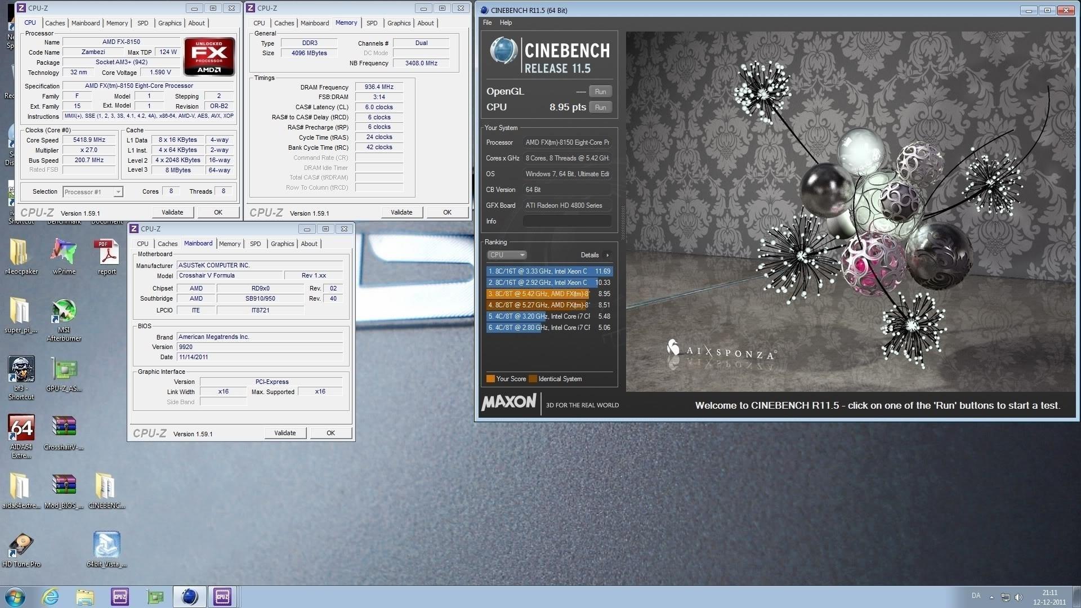Viewport: 1081px width, 608px height.
Task: Run the OpenGL benchmark
Action: pos(600,92)
